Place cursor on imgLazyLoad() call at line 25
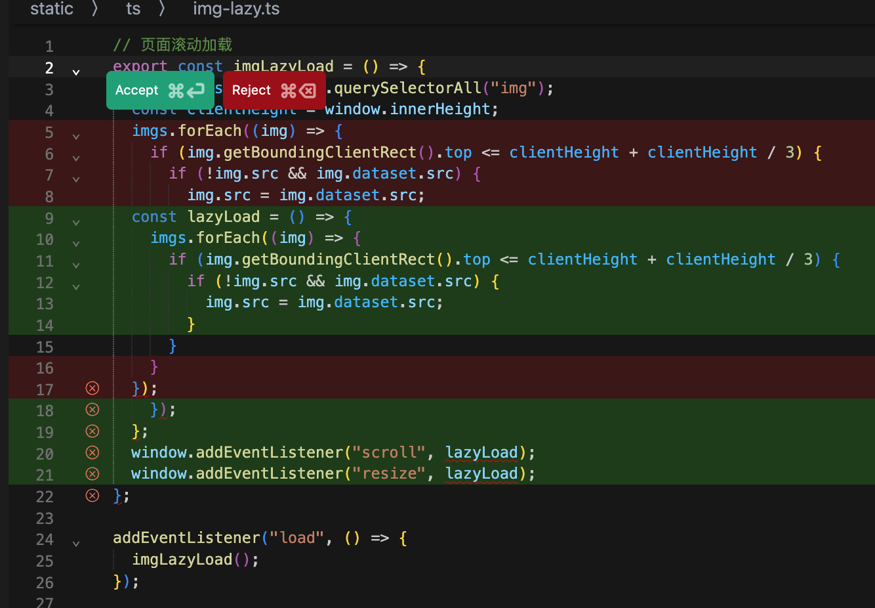Image resolution: width=875 pixels, height=608 pixels. click(182, 559)
